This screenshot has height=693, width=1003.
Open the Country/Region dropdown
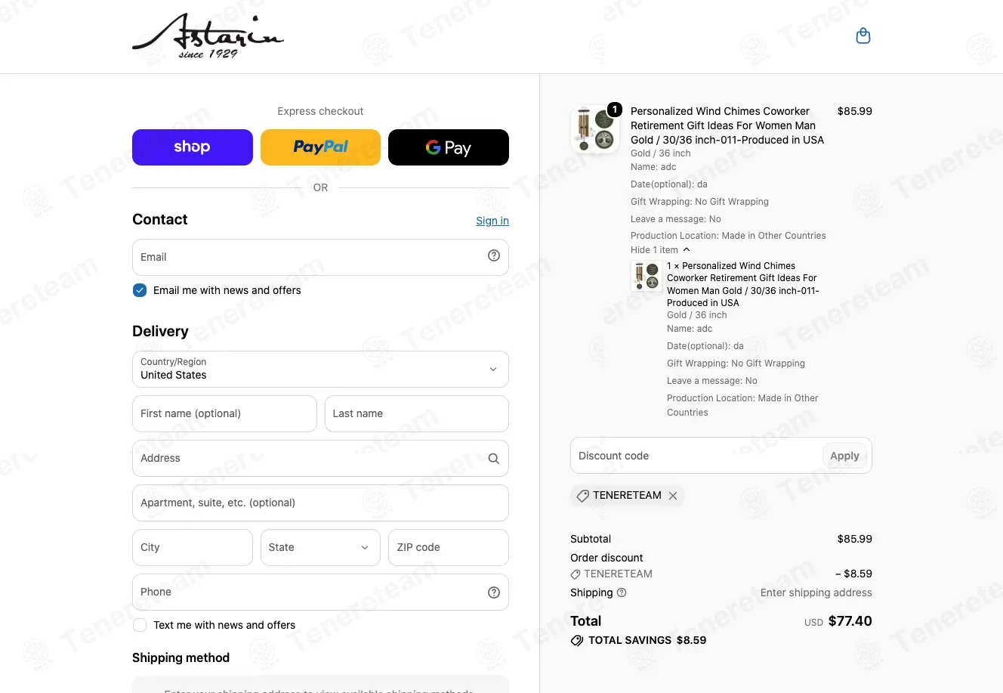[320, 370]
